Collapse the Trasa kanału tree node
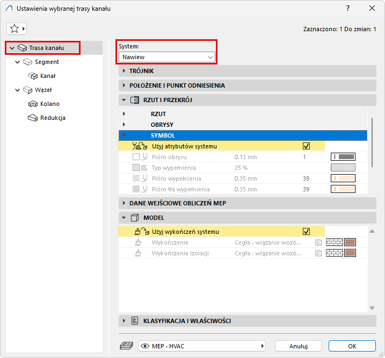This screenshot has height=358, width=385. pyautogui.click(x=12, y=48)
